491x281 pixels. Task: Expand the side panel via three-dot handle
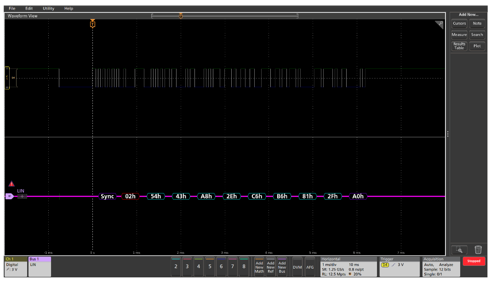(447, 134)
